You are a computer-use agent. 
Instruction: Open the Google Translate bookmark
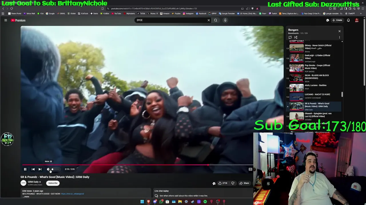227,13
